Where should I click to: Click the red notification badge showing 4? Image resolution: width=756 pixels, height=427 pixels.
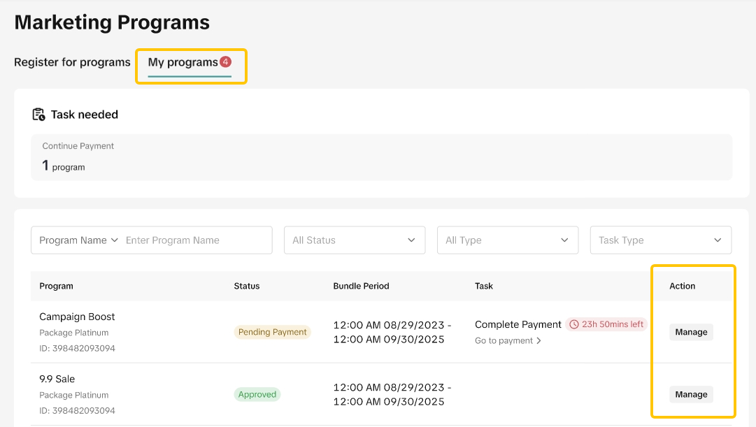(x=225, y=61)
